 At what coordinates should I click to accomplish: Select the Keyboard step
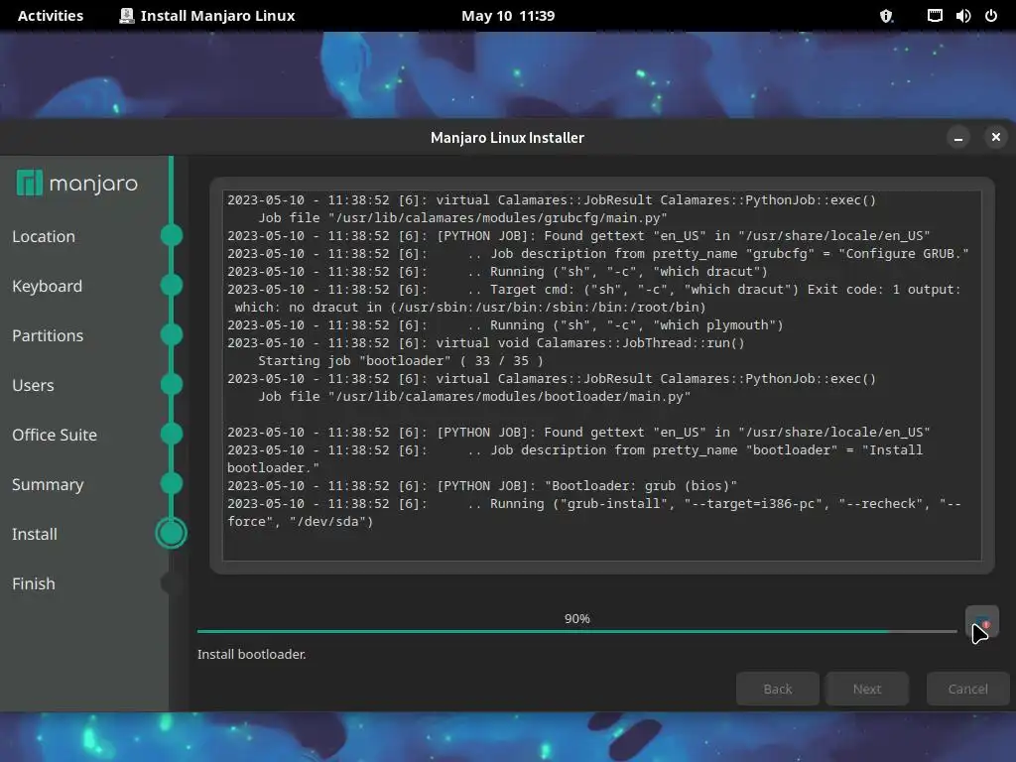[48, 286]
